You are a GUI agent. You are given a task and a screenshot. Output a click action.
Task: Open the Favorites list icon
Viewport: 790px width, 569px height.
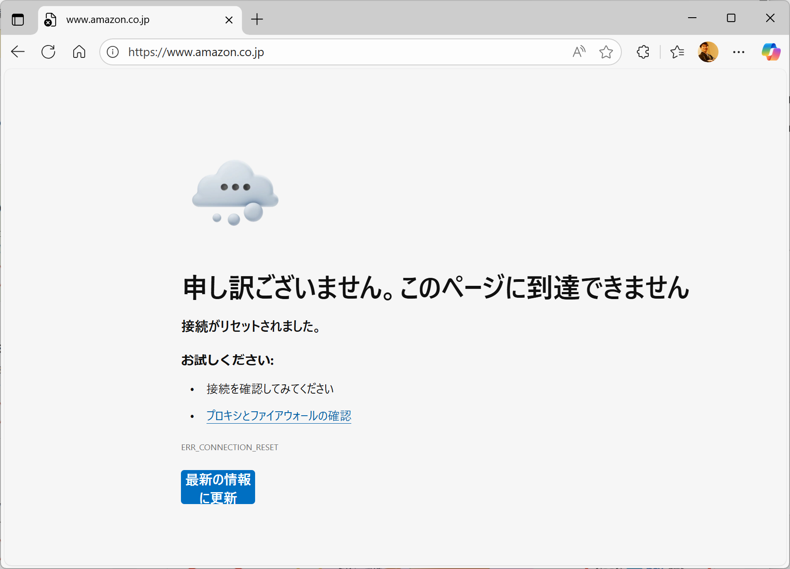[677, 52]
